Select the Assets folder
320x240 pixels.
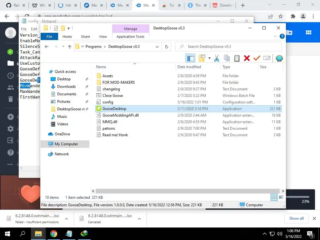107,76
